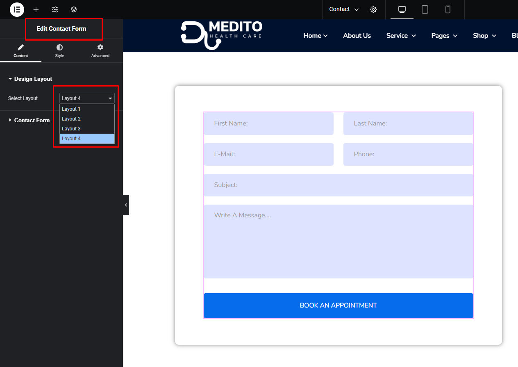Switch to mobile preview mode

coord(448,9)
